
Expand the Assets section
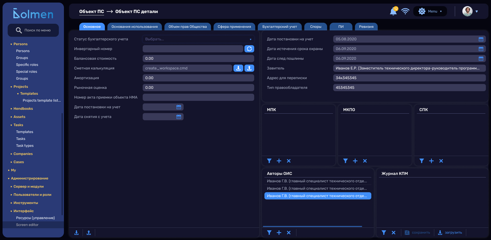(11, 117)
